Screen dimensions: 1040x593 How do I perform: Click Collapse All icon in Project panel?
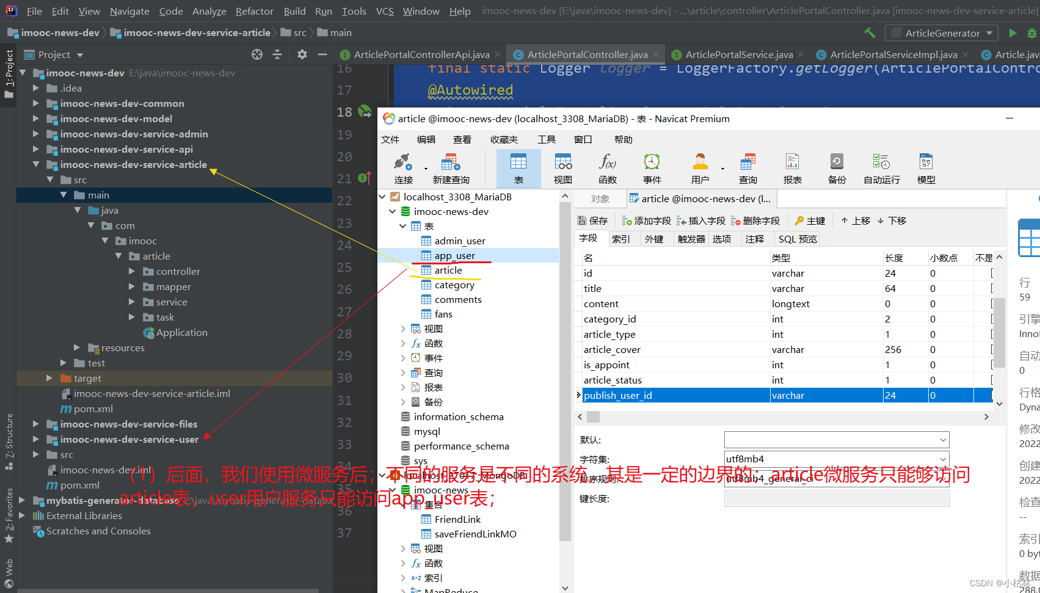click(x=277, y=54)
